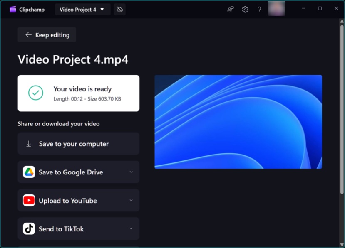This screenshot has height=248, width=345.
Task: Click the YouTube icon
Action: (x=29, y=200)
